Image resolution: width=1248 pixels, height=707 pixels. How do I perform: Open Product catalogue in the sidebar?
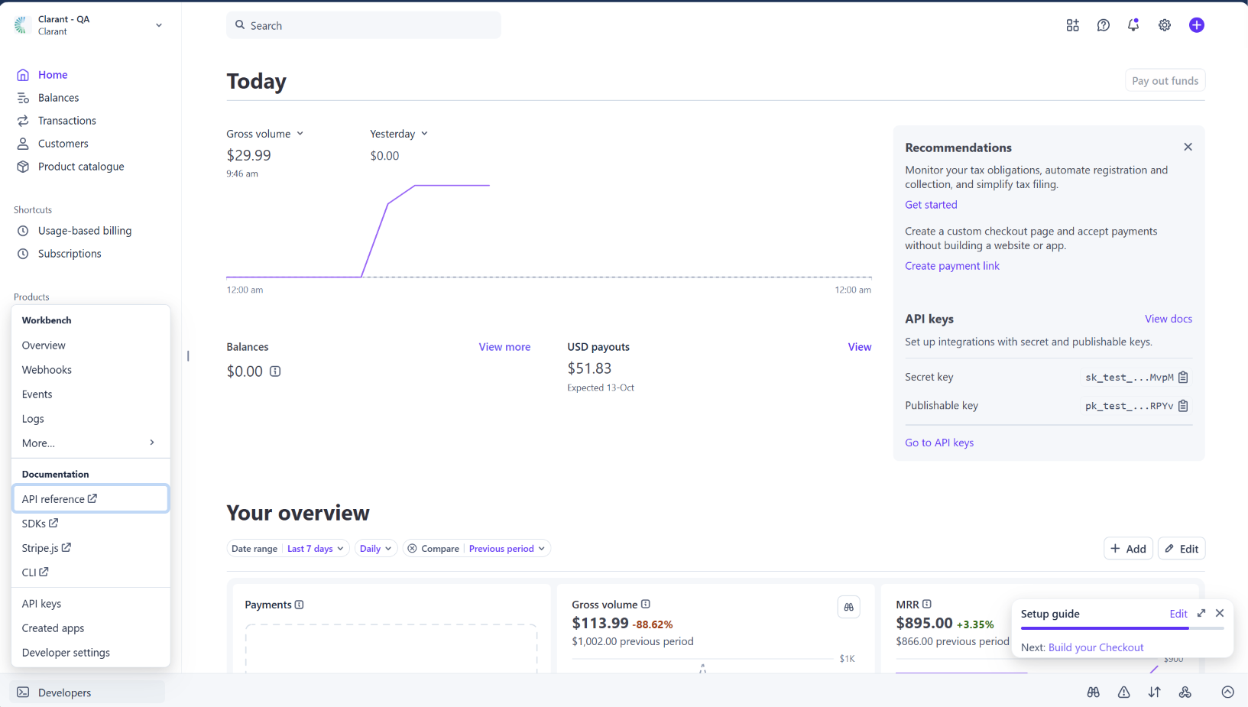pyautogui.click(x=81, y=167)
